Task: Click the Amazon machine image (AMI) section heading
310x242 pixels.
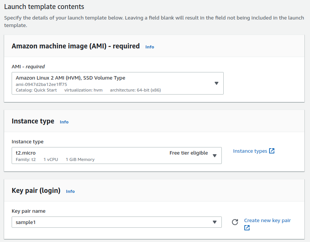Action: click(x=75, y=46)
